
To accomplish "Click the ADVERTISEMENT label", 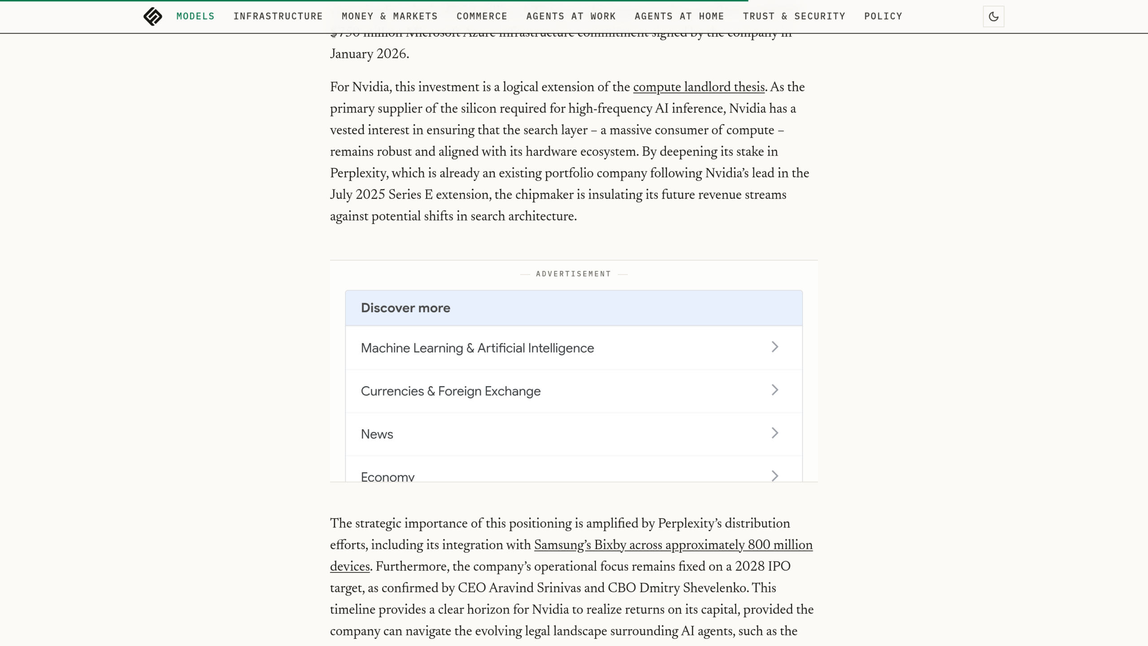I will click(x=574, y=274).
